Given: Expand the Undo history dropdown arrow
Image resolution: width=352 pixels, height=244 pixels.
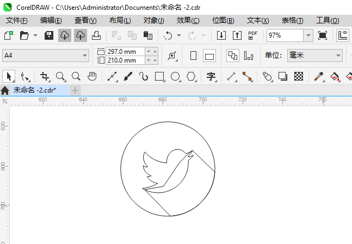Looking at the screenshot, I should click(x=179, y=35).
